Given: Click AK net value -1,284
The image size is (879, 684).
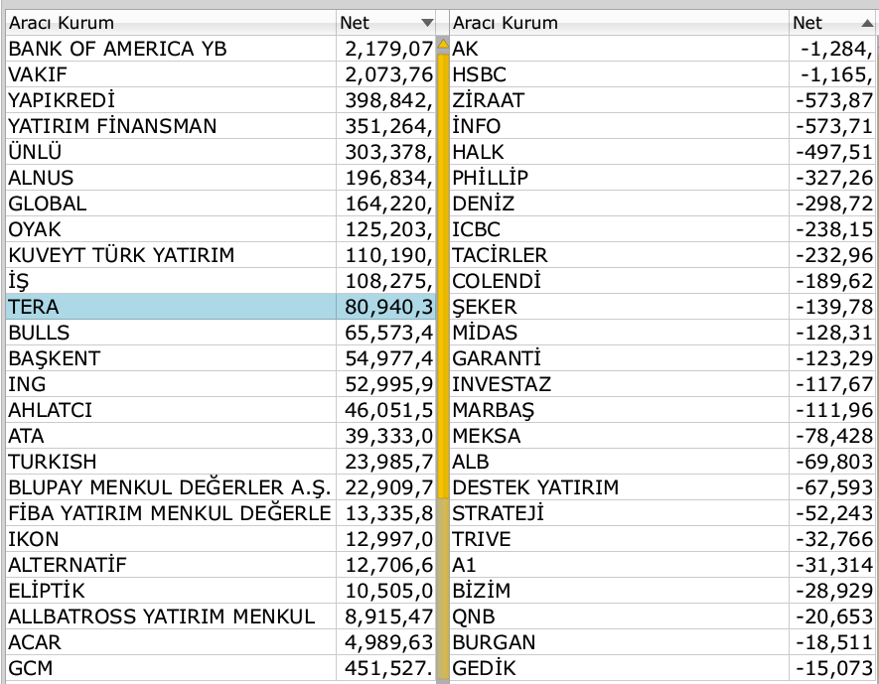Looking at the screenshot, I should coord(836,50).
